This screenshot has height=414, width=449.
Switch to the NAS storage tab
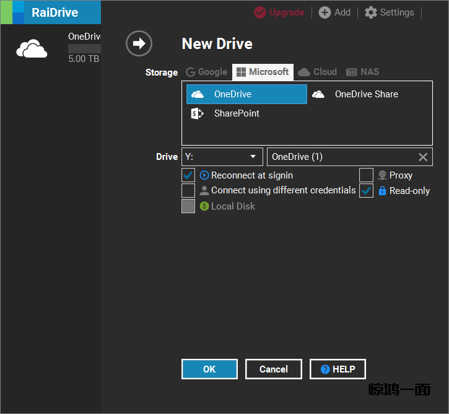362,72
